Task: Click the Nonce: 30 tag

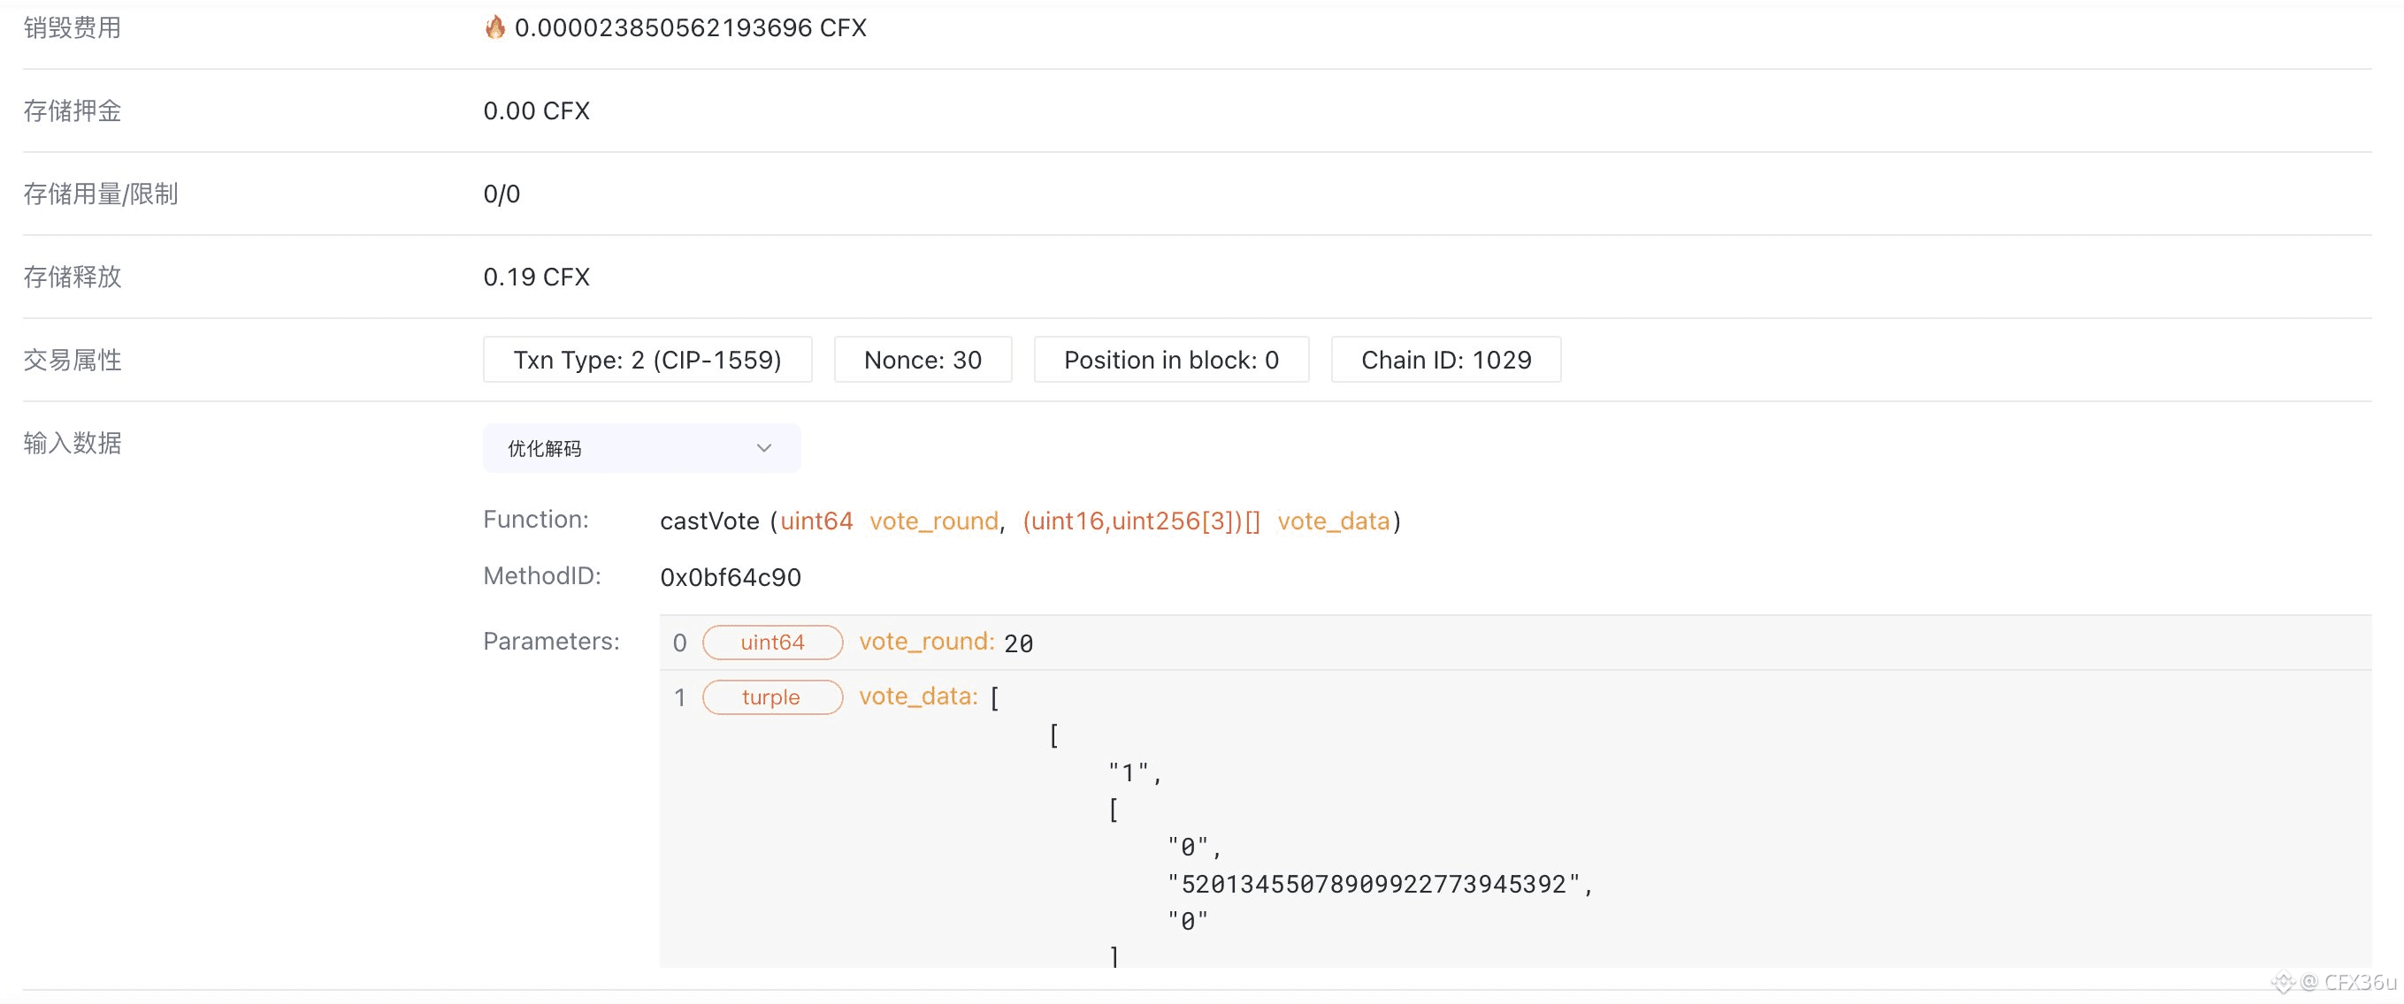Action: click(922, 360)
